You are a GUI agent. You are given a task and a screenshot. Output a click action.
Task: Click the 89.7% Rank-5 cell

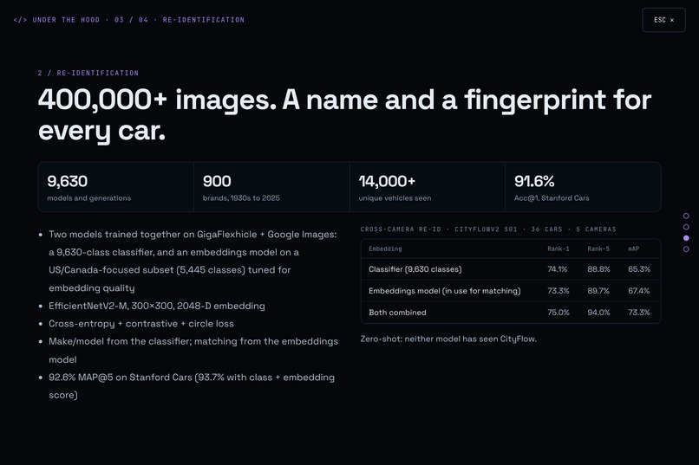pyautogui.click(x=598, y=291)
